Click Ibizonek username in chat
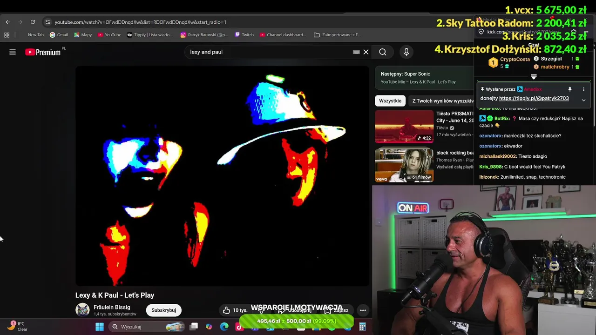This screenshot has height=335, width=596. [x=489, y=177]
